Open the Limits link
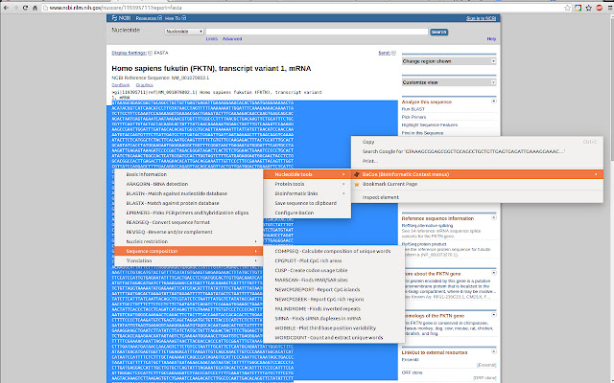Viewport: 614px width, 383px height. click(211, 38)
